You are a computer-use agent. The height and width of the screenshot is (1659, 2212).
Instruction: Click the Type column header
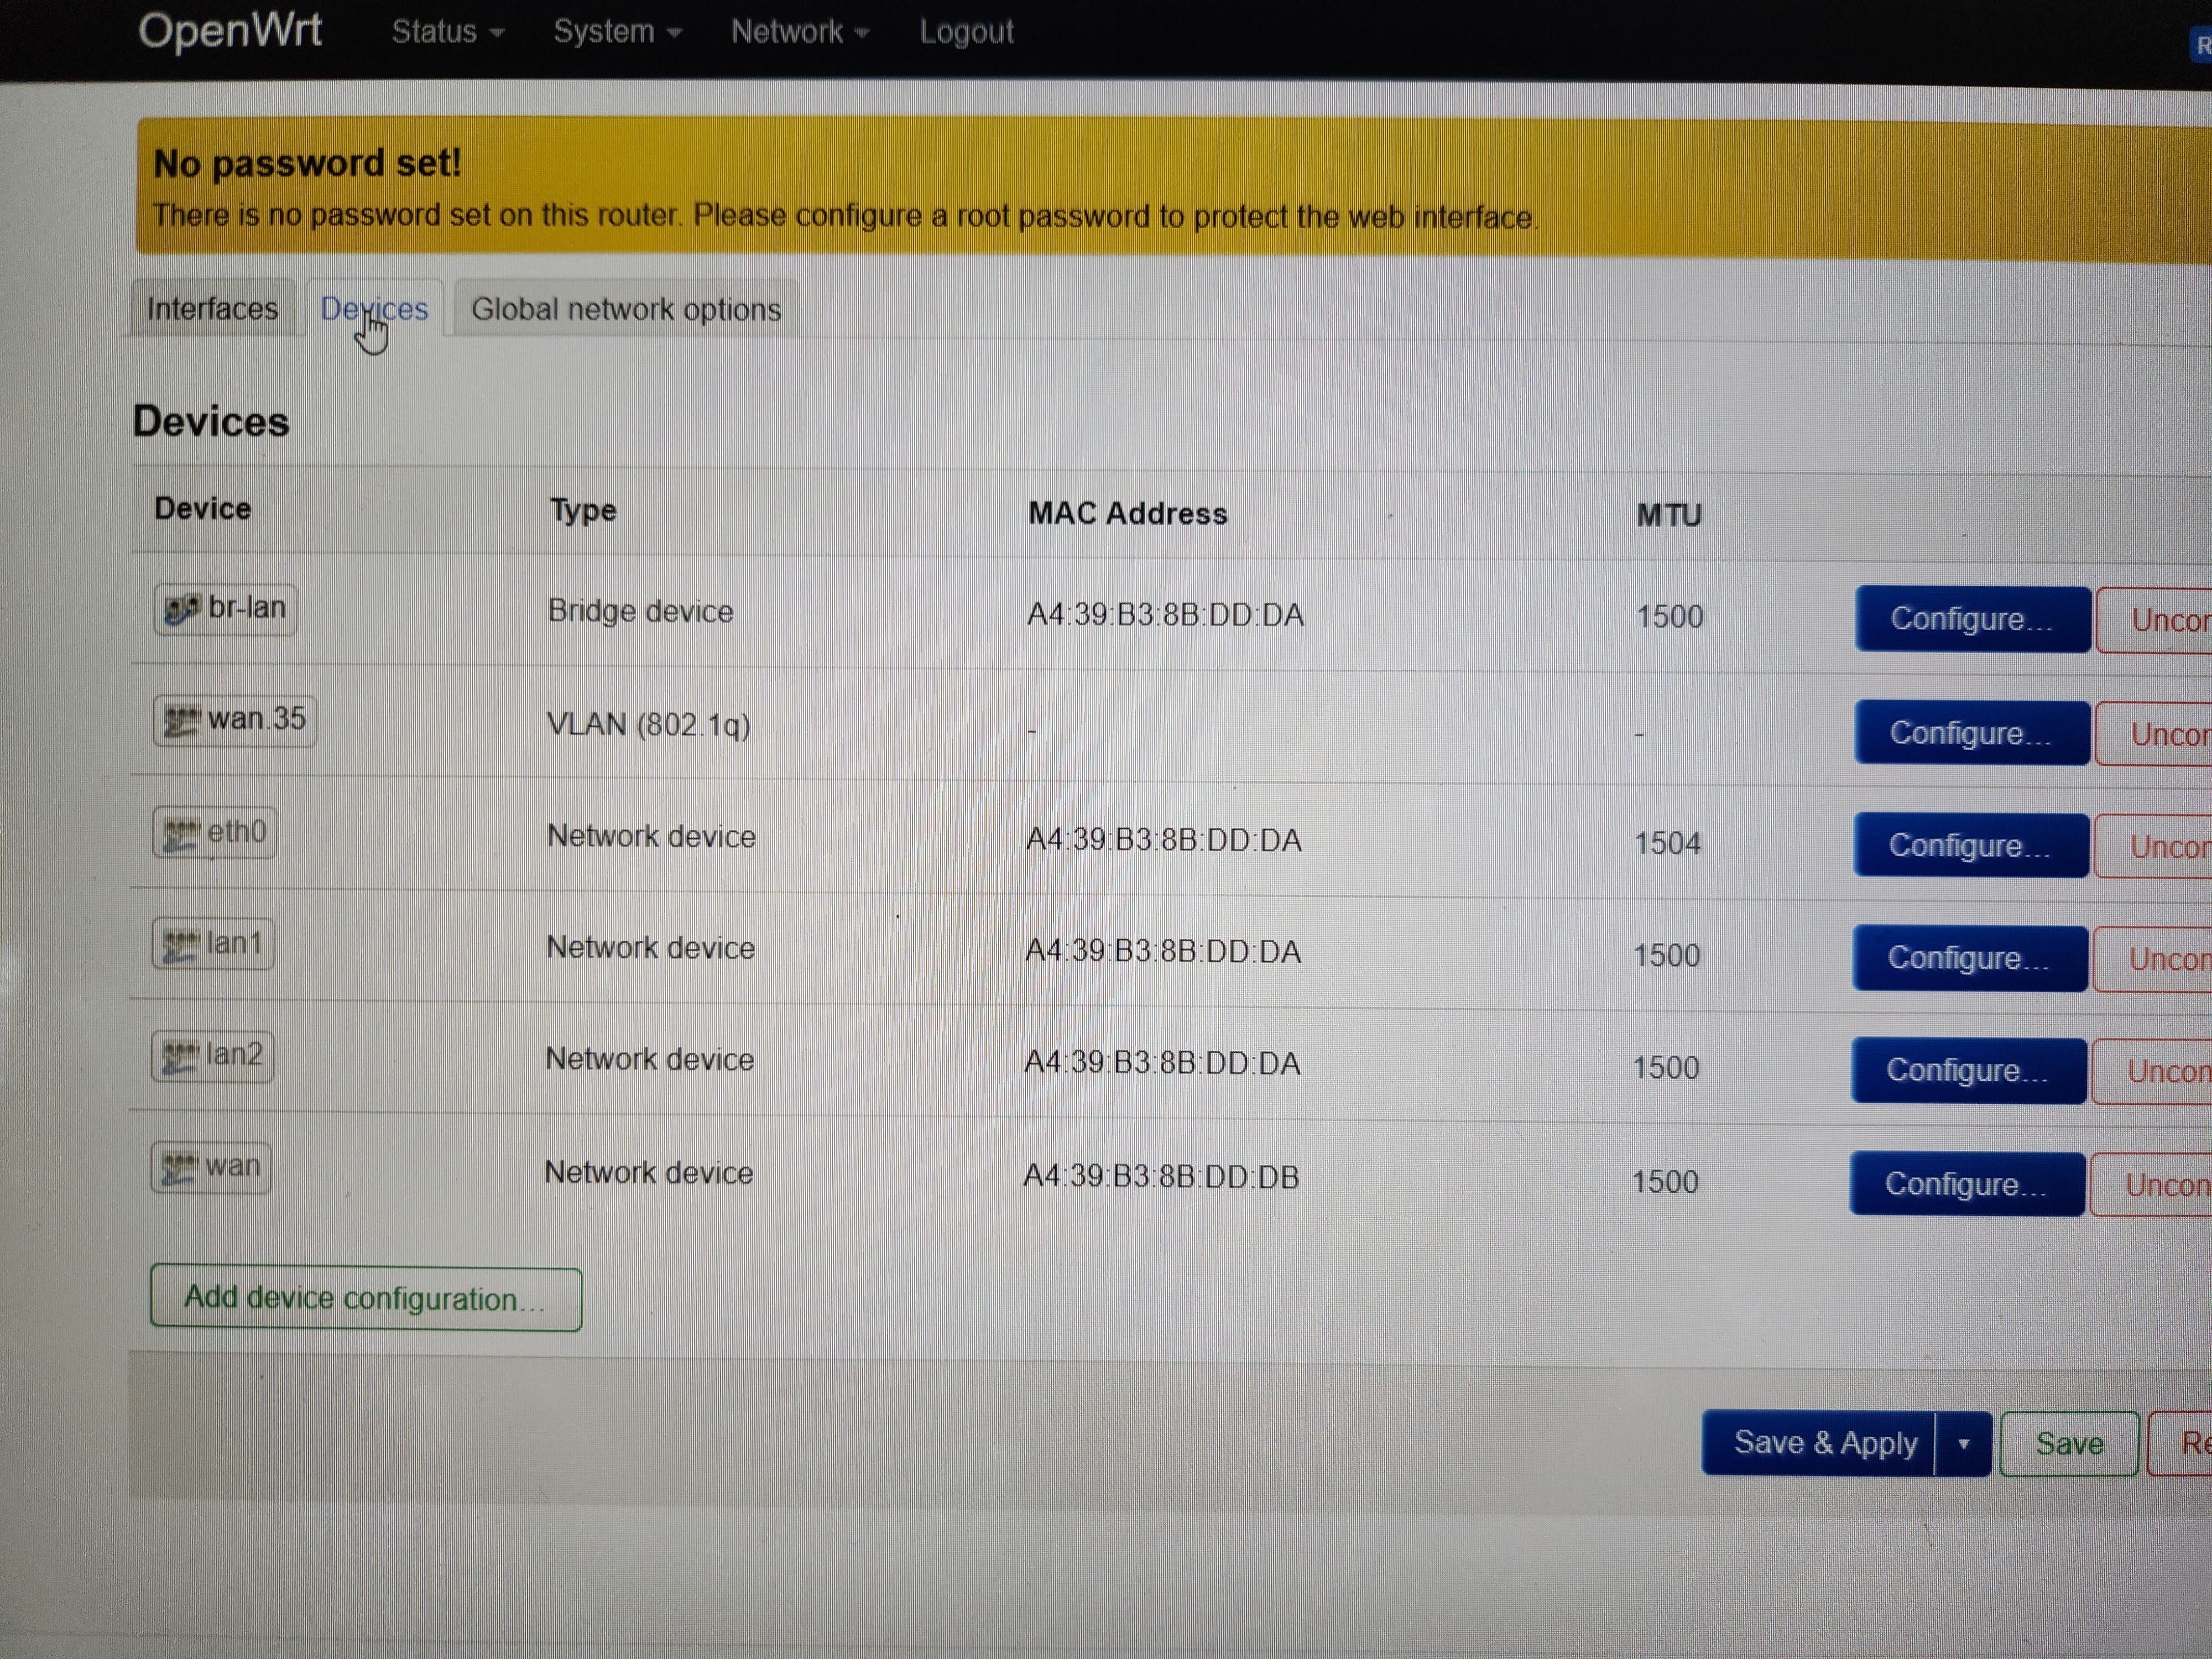583,511
